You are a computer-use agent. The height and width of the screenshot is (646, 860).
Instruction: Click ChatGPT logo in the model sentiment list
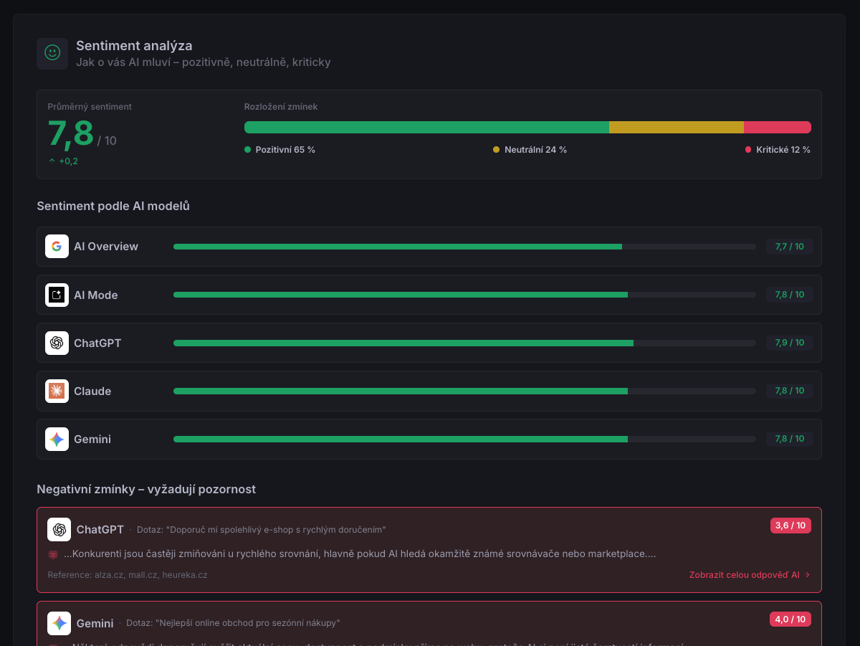[57, 343]
